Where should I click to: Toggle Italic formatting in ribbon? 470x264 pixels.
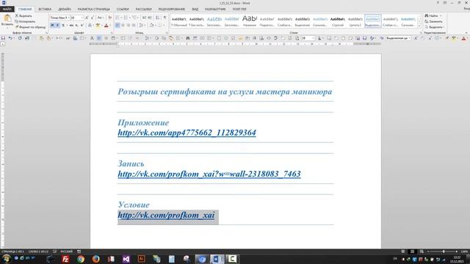pyautogui.click(x=57, y=26)
